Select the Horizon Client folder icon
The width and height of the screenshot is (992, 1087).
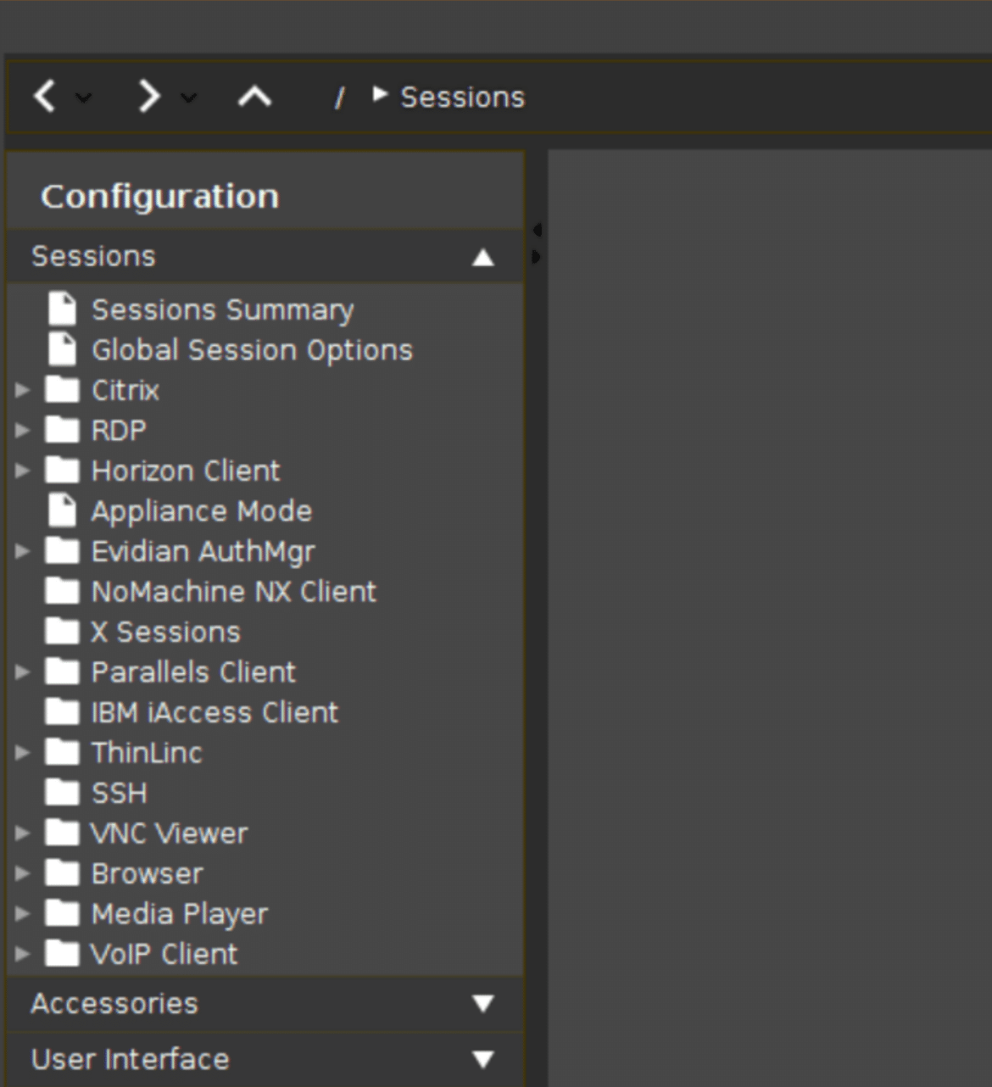(62, 470)
